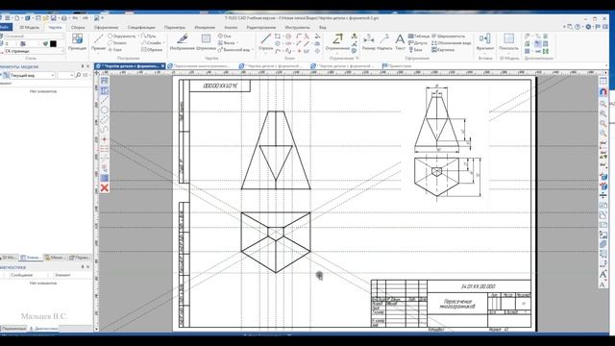Click the magnet snap icon on right toolbar
Image resolution: width=615 pixels, height=346 pixels.
point(603,92)
